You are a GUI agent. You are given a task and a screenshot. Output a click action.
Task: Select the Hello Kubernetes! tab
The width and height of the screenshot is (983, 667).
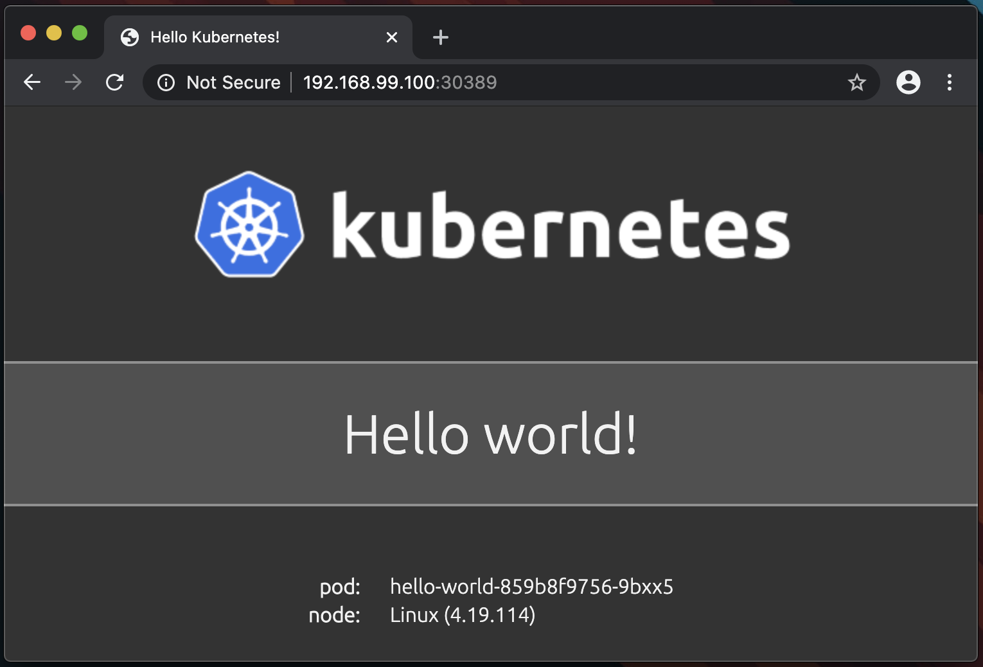[258, 37]
